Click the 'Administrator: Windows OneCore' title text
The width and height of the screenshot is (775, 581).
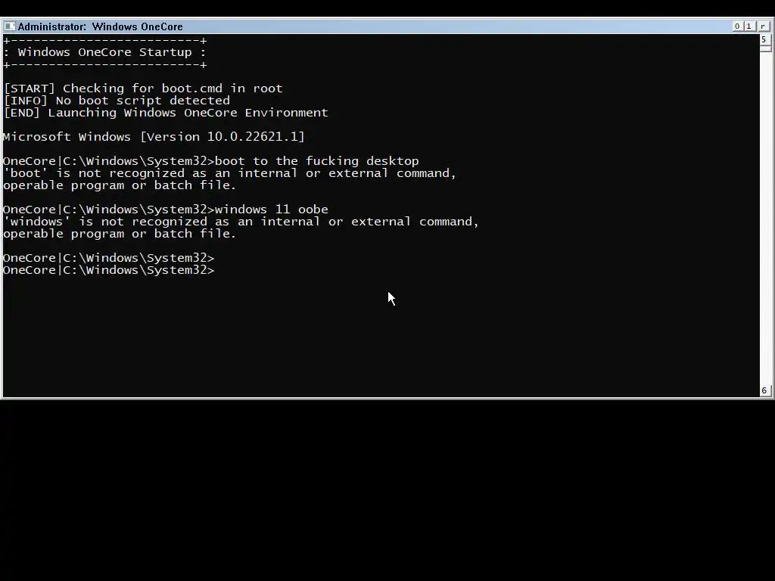click(101, 26)
